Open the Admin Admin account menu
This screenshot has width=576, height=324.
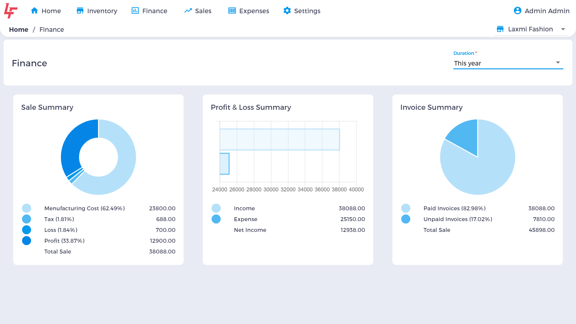click(541, 11)
